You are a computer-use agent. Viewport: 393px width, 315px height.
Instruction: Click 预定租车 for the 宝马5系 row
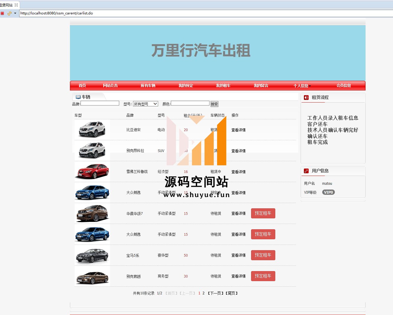[x=263, y=255]
